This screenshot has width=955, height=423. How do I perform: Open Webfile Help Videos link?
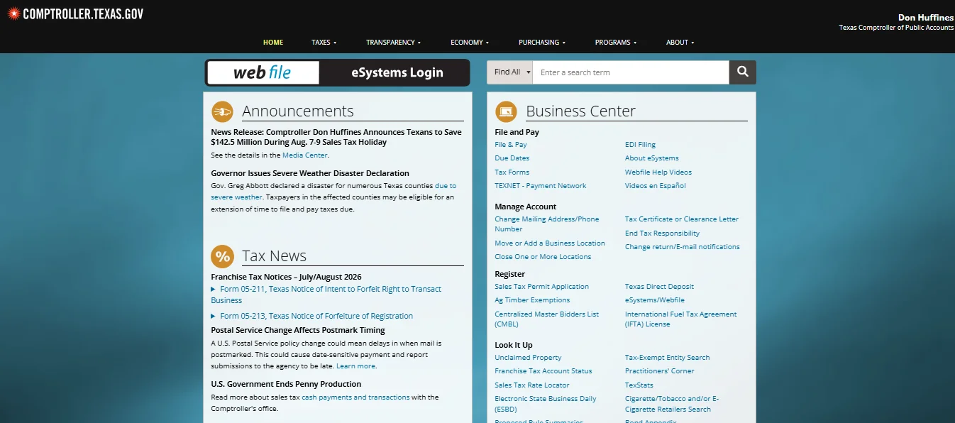[658, 172]
